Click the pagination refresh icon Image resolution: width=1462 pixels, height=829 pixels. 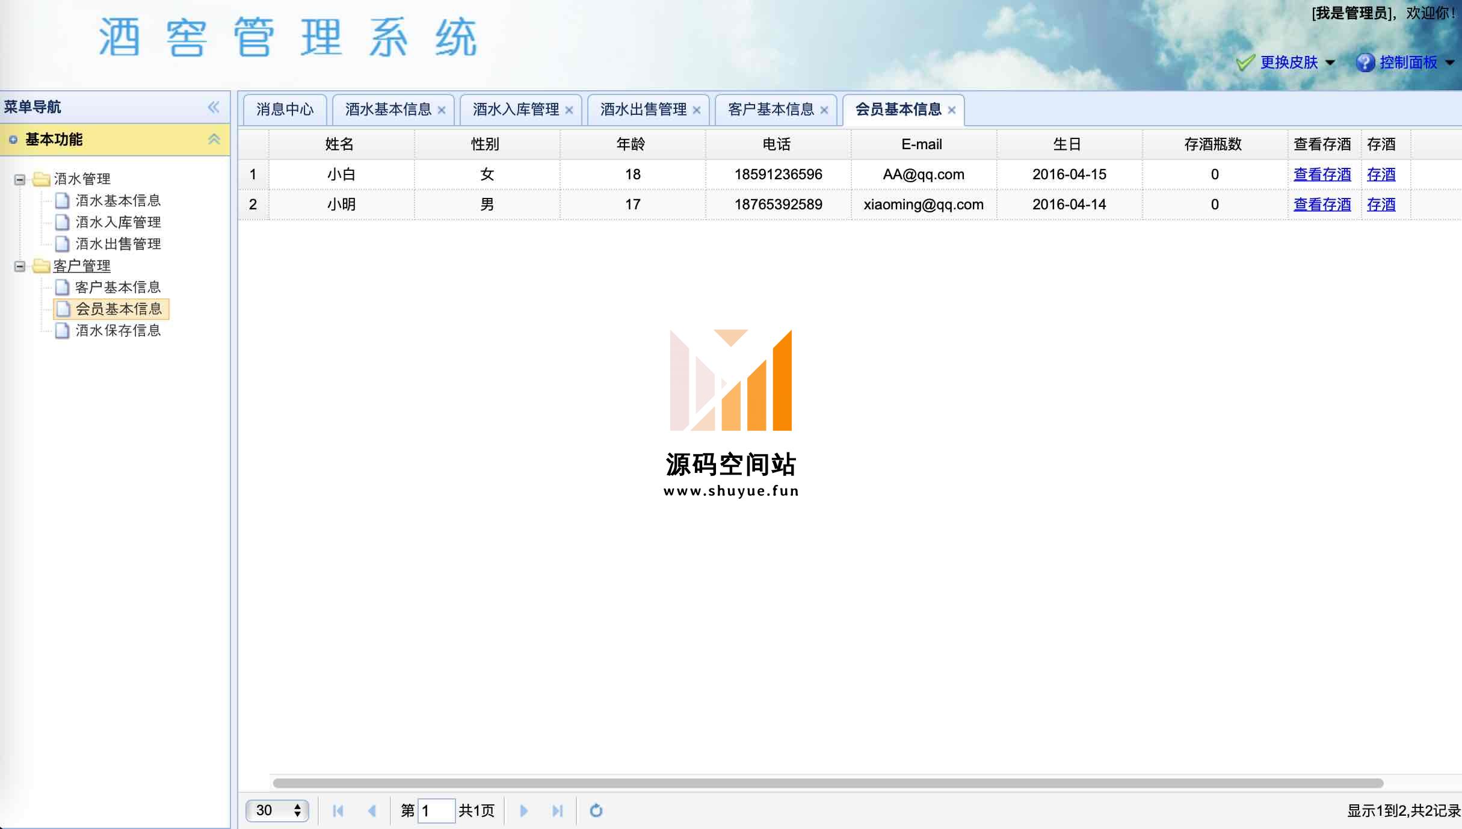(596, 810)
